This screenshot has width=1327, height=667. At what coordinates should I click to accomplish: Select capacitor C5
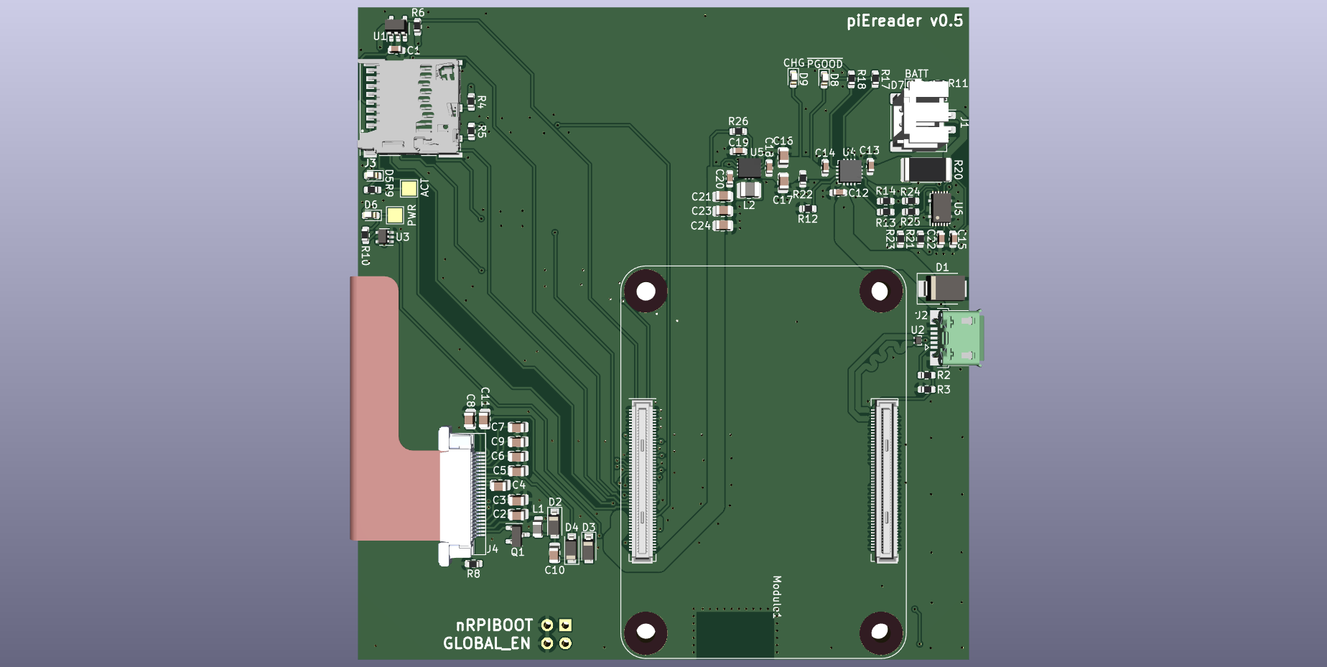pos(518,471)
